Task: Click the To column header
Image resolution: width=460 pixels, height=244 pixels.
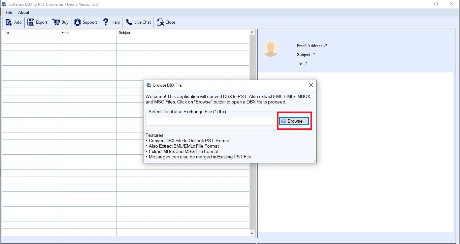Action: (x=30, y=33)
